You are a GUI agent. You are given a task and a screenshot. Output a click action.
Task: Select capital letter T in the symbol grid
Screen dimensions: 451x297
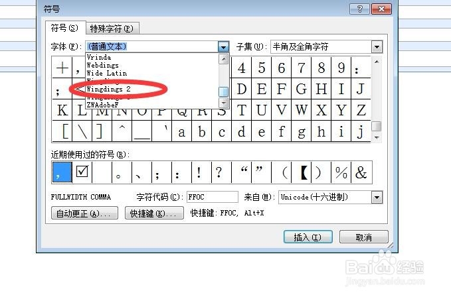tap(242, 110)
